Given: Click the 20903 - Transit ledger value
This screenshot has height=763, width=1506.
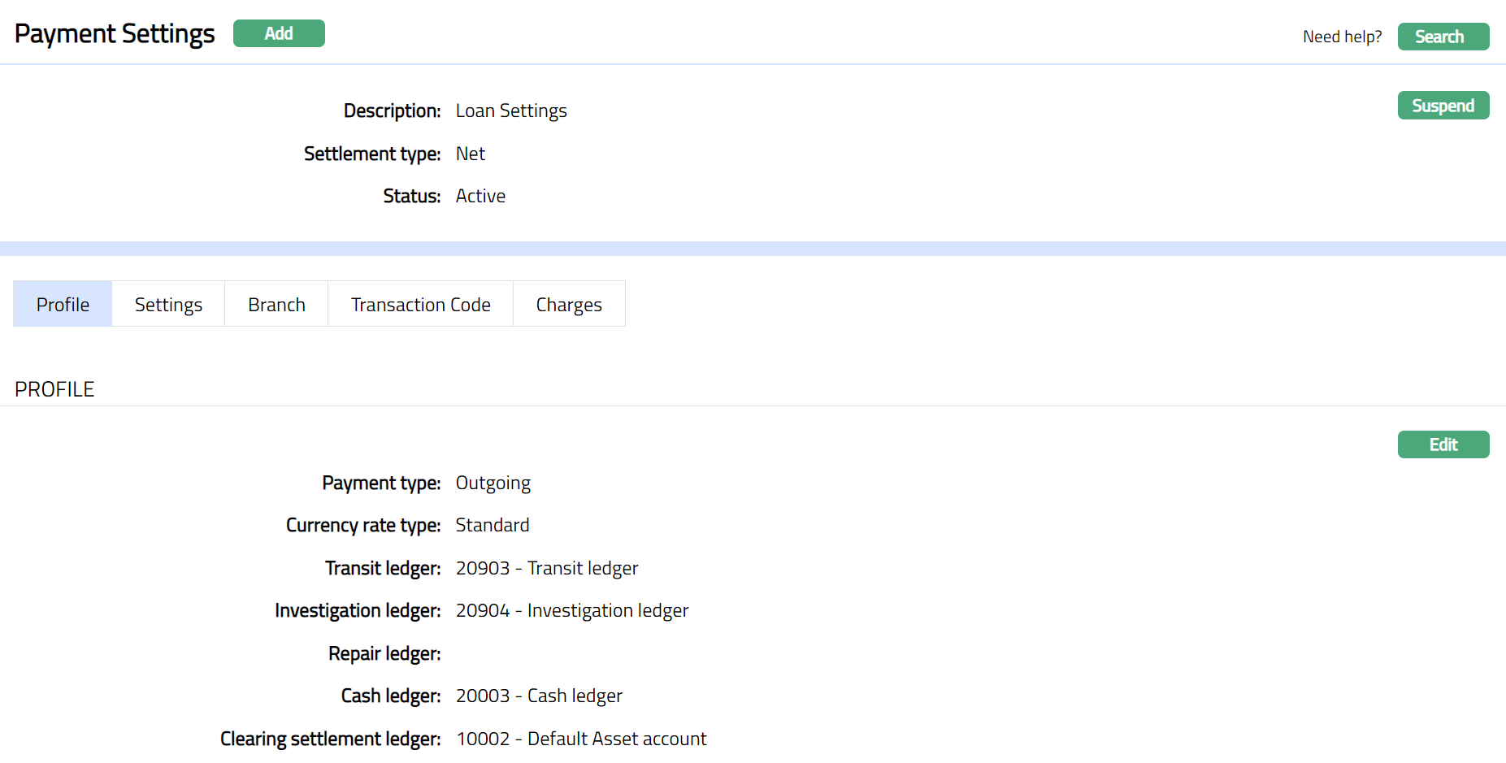Looking at the screenshot, I should pyautogui.click(x=546, y=568).
